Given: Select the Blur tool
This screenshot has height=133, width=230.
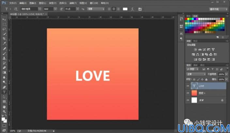Looking at the screenshot, I should coord(4,78).
